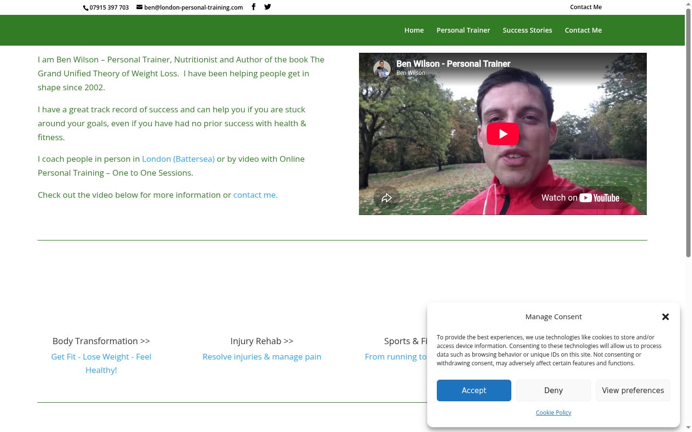Open Personal Trainer menu item
The image size is (692, 432).
pyautogui.click(x=463, y=30)
